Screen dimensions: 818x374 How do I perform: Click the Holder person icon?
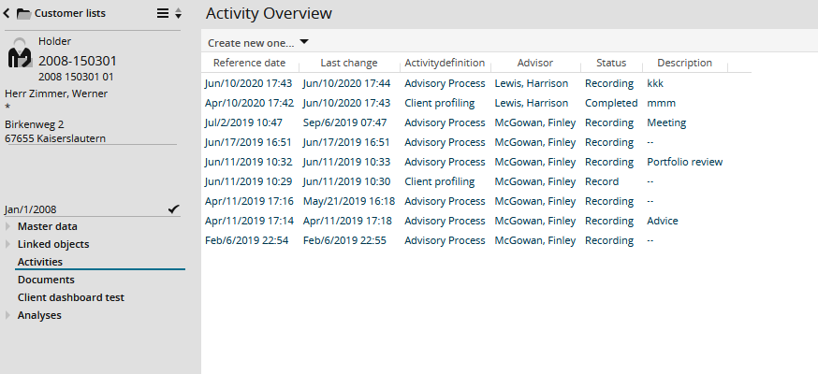coord(20,55)
